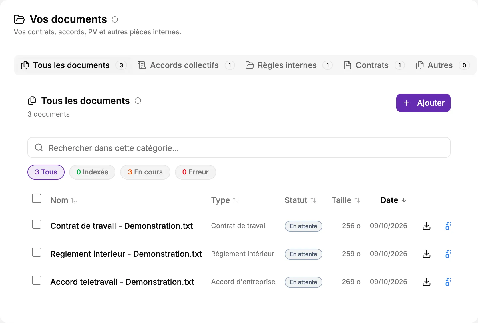Switch to the Contrats tab
478x323 pixels.
pos(374,65)
